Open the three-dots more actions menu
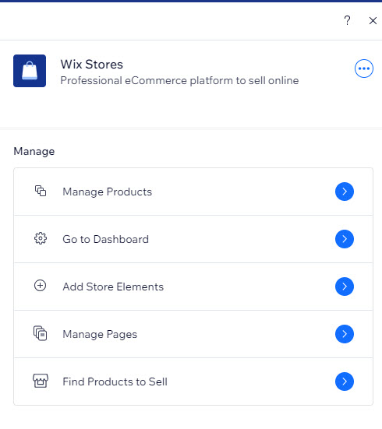Image resolution: width=382 pixels, height=429 pixels. (x=363, y=69)
